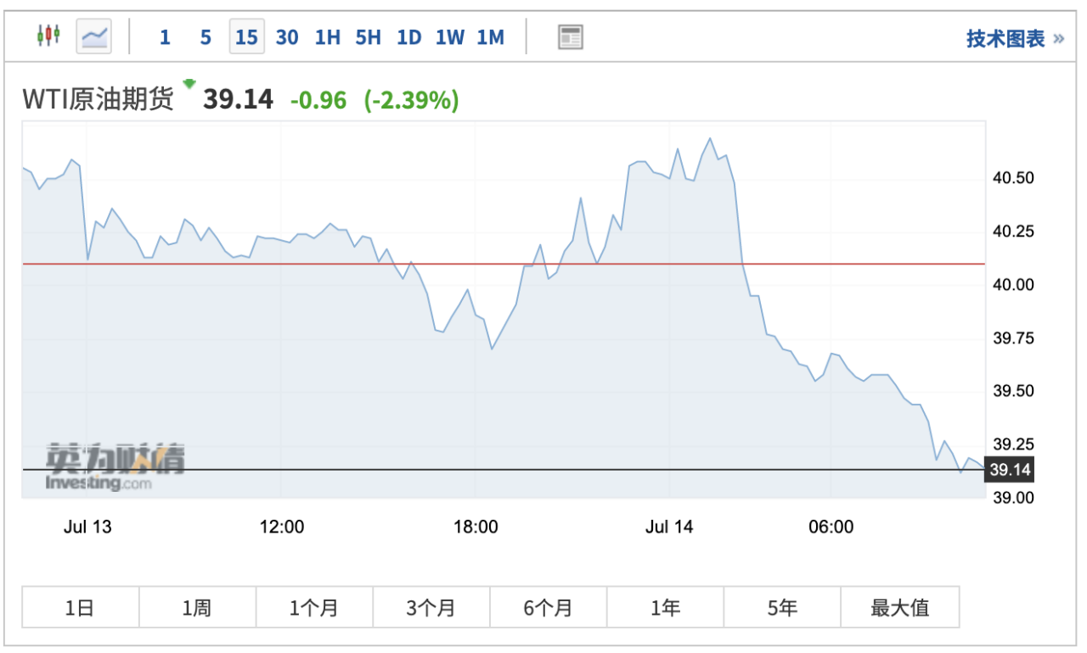Set the interval to 1M
This screenshot has height=653, width=1087.
tap(491, 37)
